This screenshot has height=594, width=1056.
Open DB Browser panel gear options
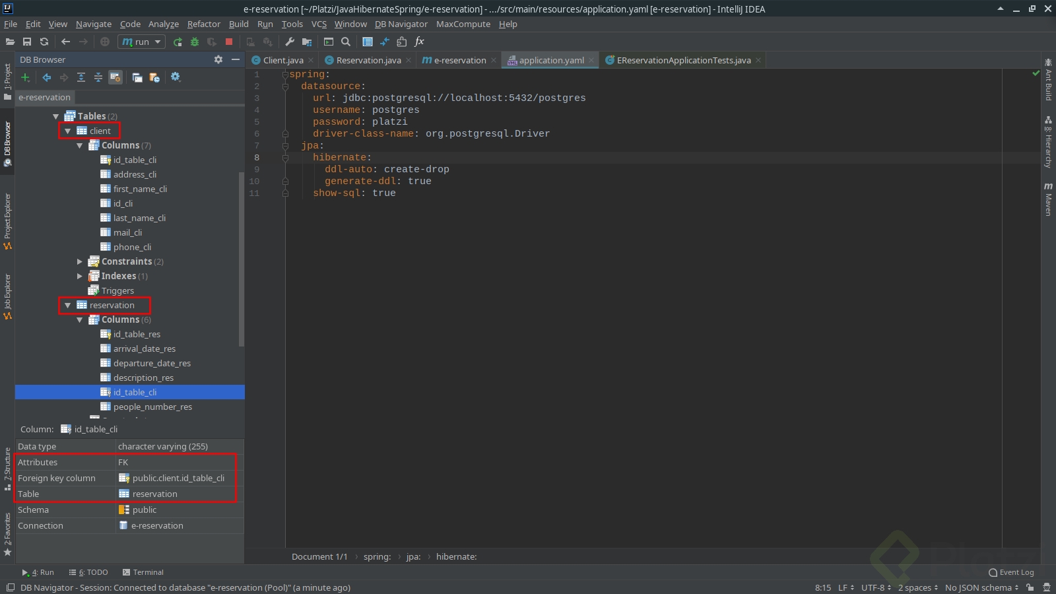point(218,59)
